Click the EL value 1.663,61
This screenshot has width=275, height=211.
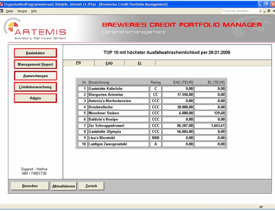point(210,126)
